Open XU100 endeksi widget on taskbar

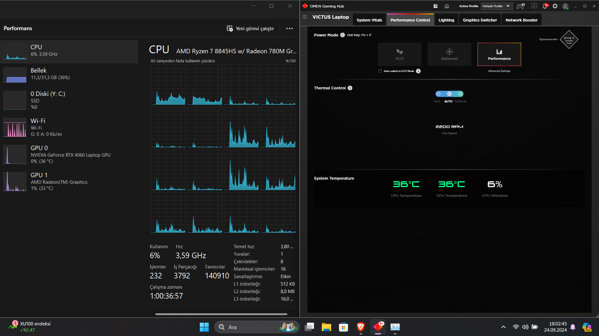click(x=30, y=327)
